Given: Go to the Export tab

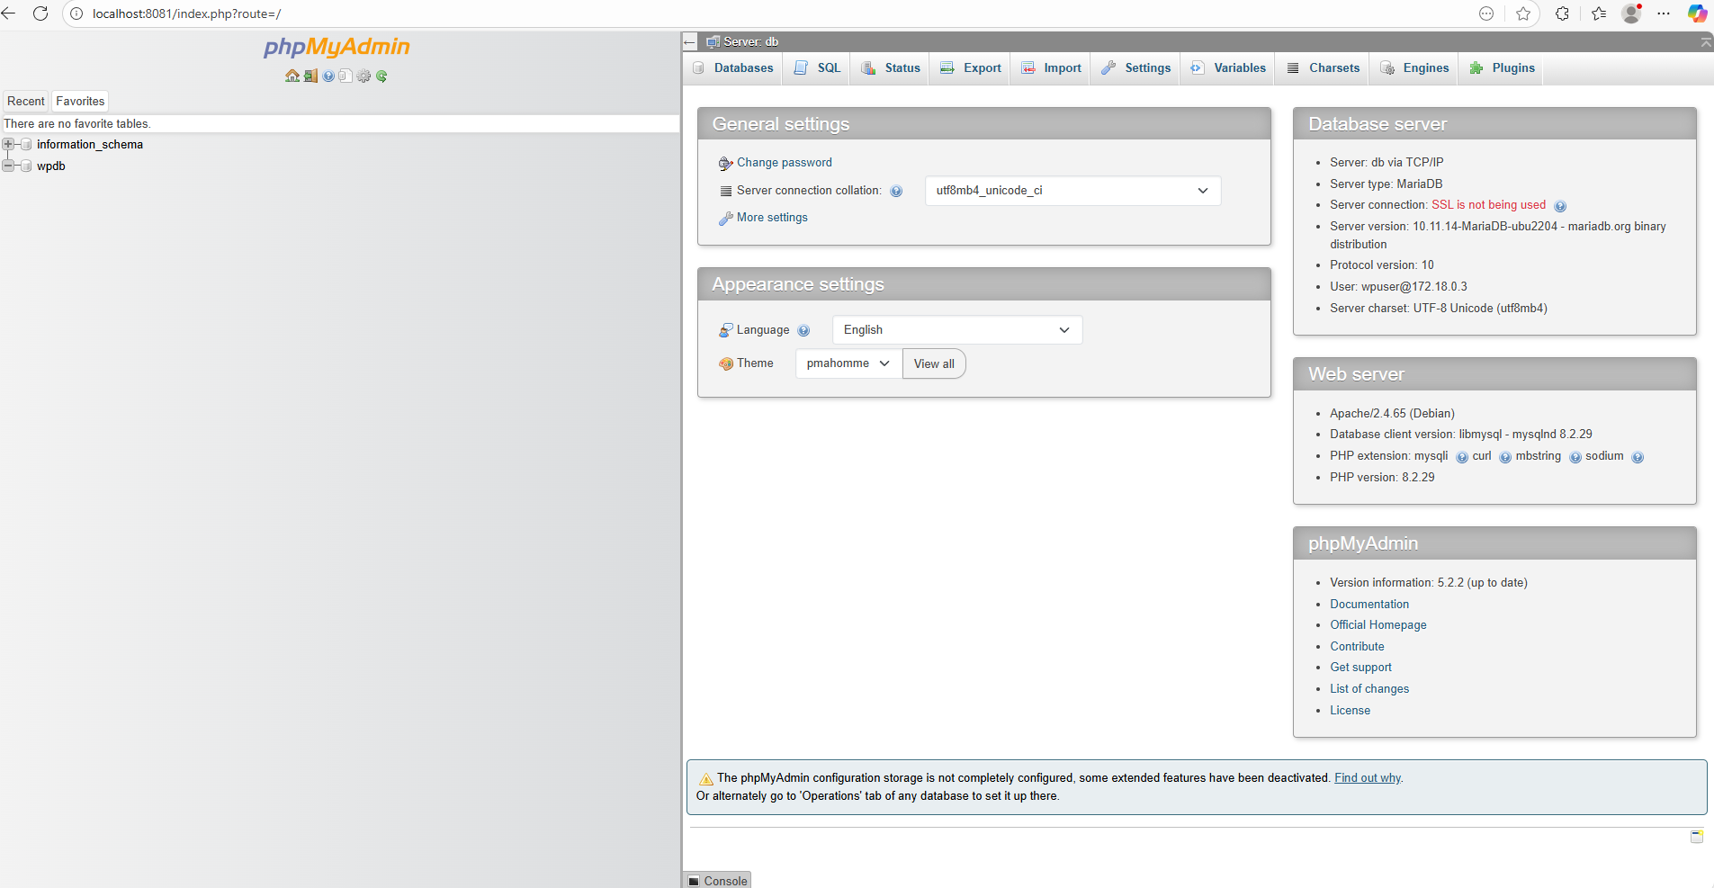Looking at the screenshot, I should click(x=970, y=68).
